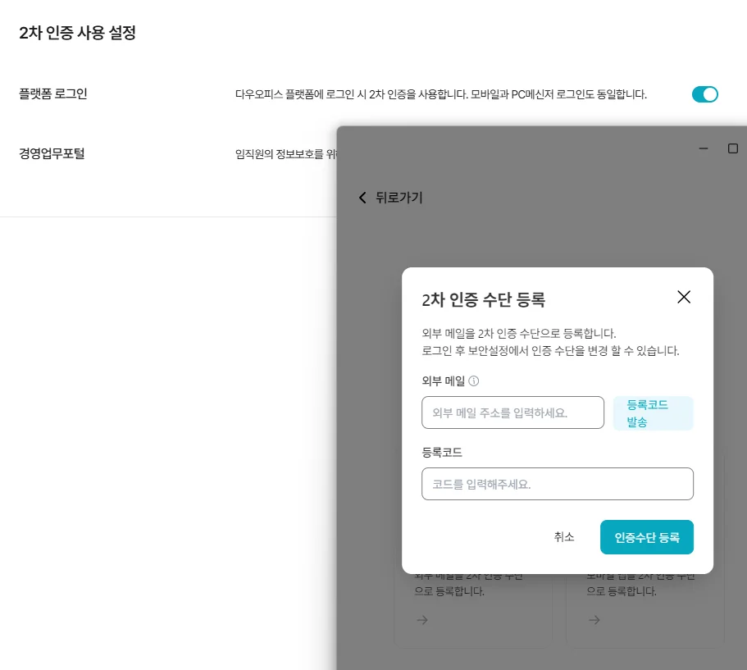The width and height of the screenshot is (747, 670).
Task: Click 취소 to cancel registration
Action: coord(564,537)
